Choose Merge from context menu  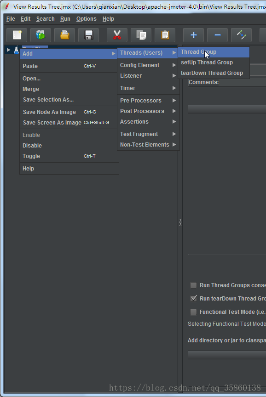pyautogui.click(x=69, y=89)
